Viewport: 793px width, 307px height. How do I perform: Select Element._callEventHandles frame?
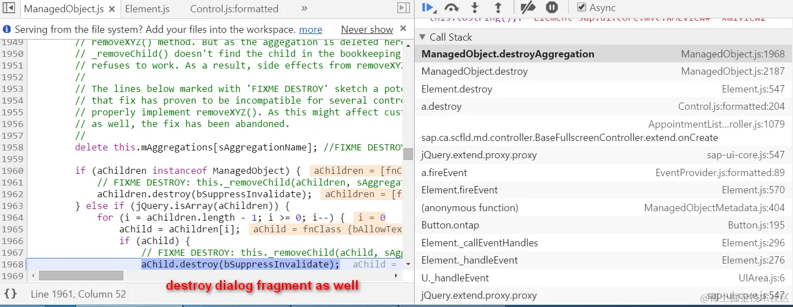point(603,243)
